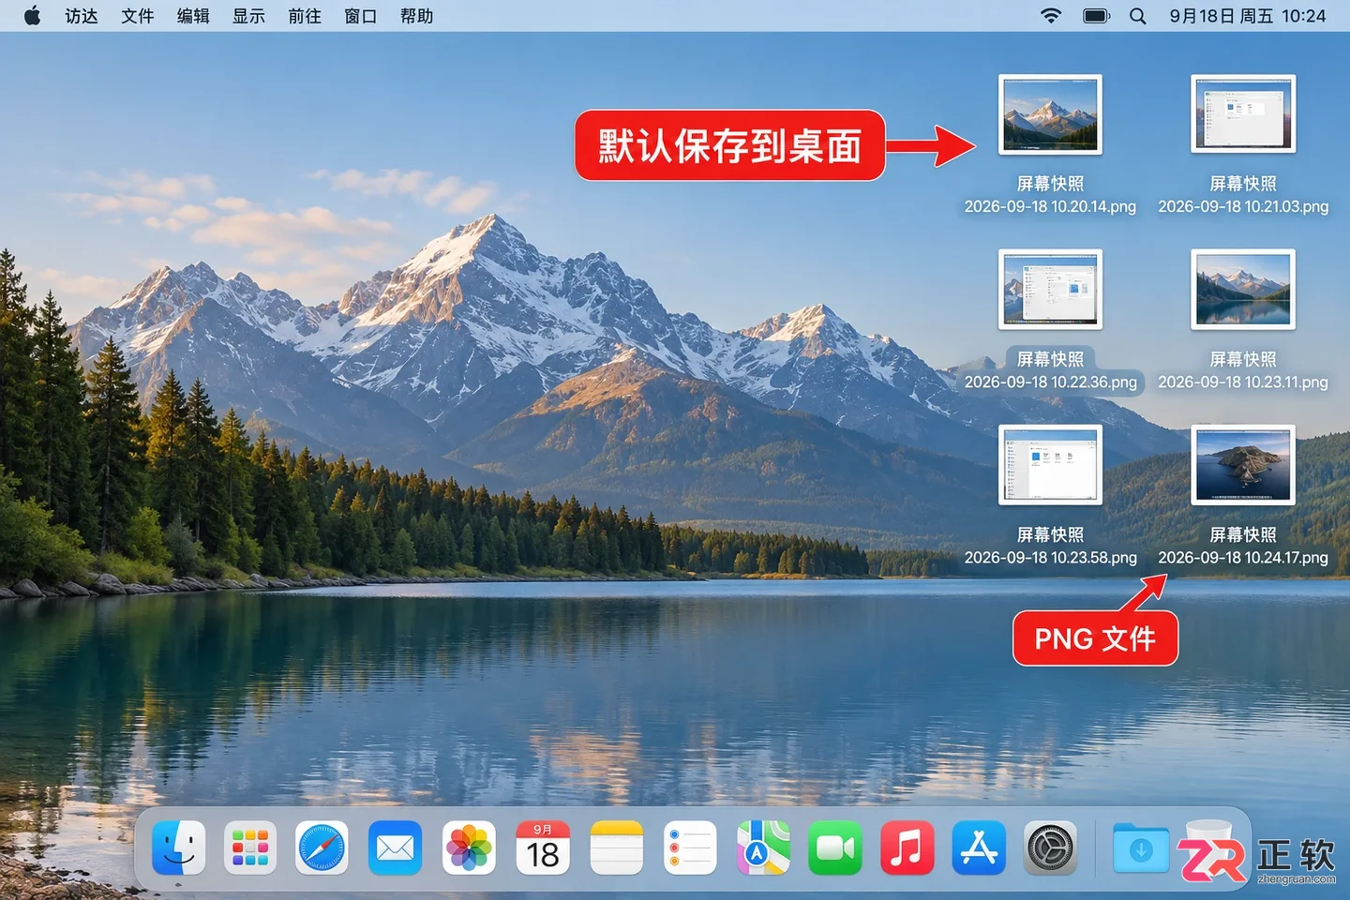The image size is (1350, 900).
Task: Open the 显示 menu
Action: point(248,16)
